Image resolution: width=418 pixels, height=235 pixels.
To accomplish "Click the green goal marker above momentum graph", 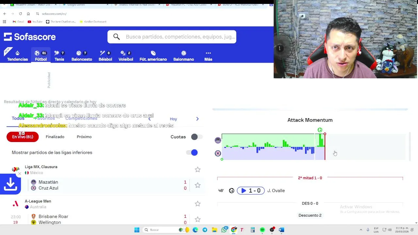I will pyautogui.click(x=320, y=130).
